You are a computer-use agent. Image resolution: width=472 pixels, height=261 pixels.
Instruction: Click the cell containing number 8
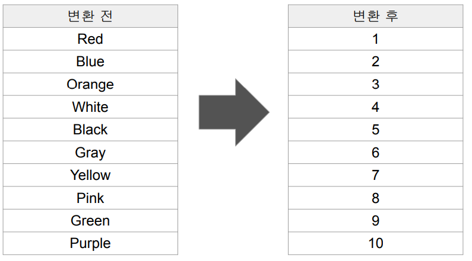[x=375, y=198]
